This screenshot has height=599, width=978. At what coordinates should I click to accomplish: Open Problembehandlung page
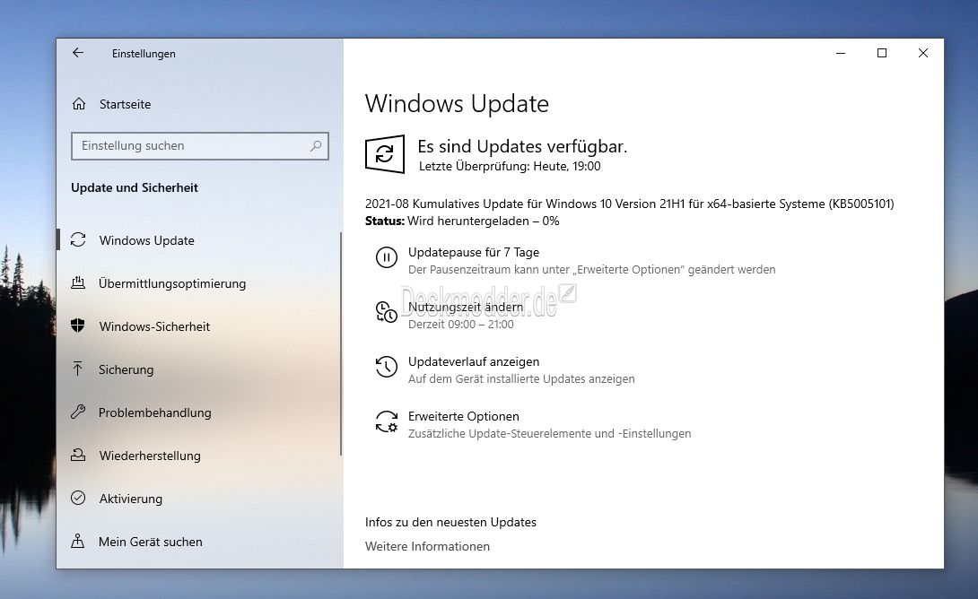pyautogui.click(x=199, y=412)
